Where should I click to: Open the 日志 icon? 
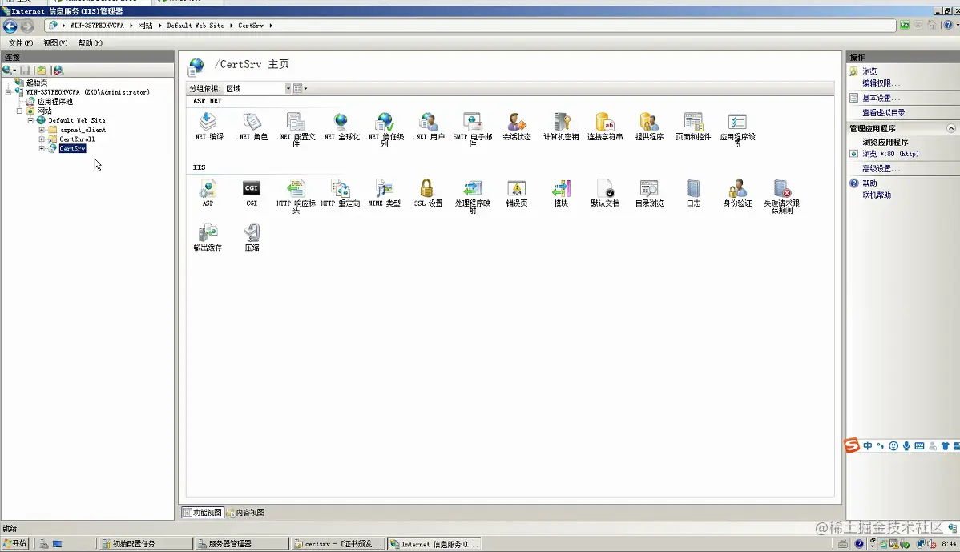pos(693,193)
